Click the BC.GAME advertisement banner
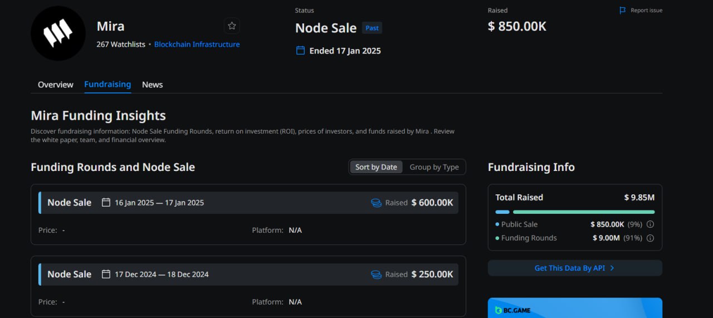 click(x=575, y=308)
